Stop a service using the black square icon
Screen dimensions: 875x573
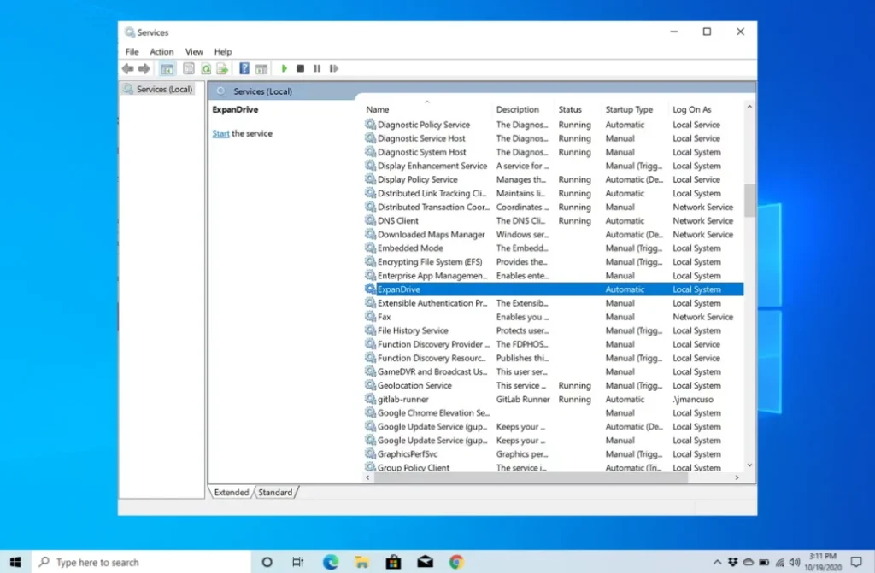[301, 68]
